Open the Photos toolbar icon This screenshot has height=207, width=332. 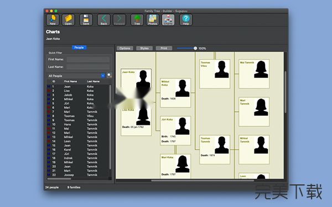153,20
